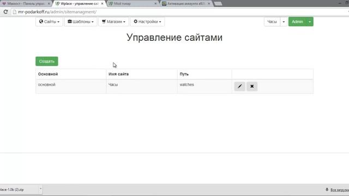Expand the Магазин dropdown menu

click(113, 22)
